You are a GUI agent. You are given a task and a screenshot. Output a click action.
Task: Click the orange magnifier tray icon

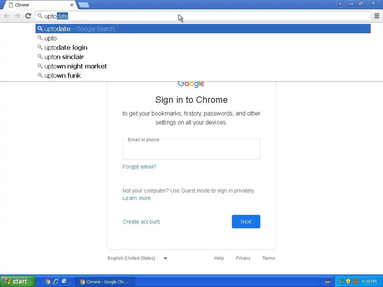coord(355,282)
